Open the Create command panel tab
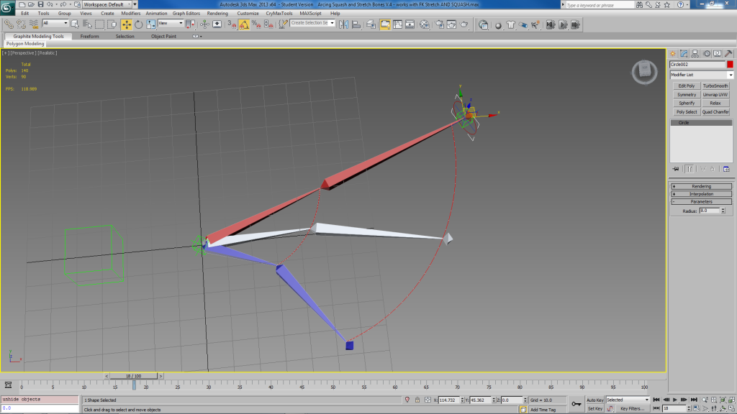Screen dimensions: 737x414 click(673, 54)
